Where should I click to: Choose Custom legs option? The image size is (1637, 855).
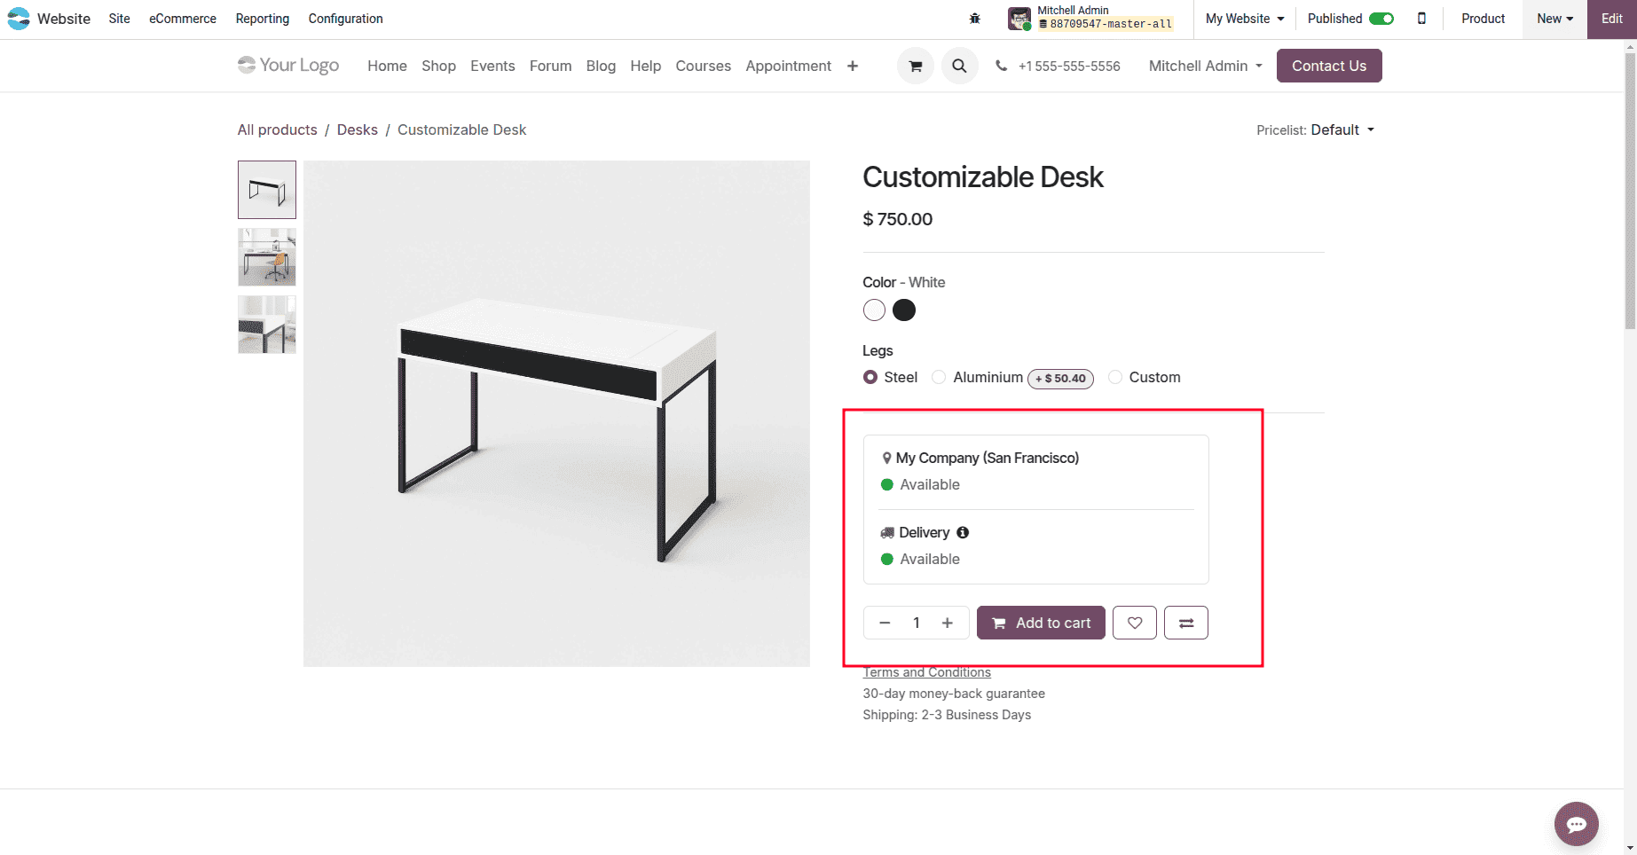1114,377
